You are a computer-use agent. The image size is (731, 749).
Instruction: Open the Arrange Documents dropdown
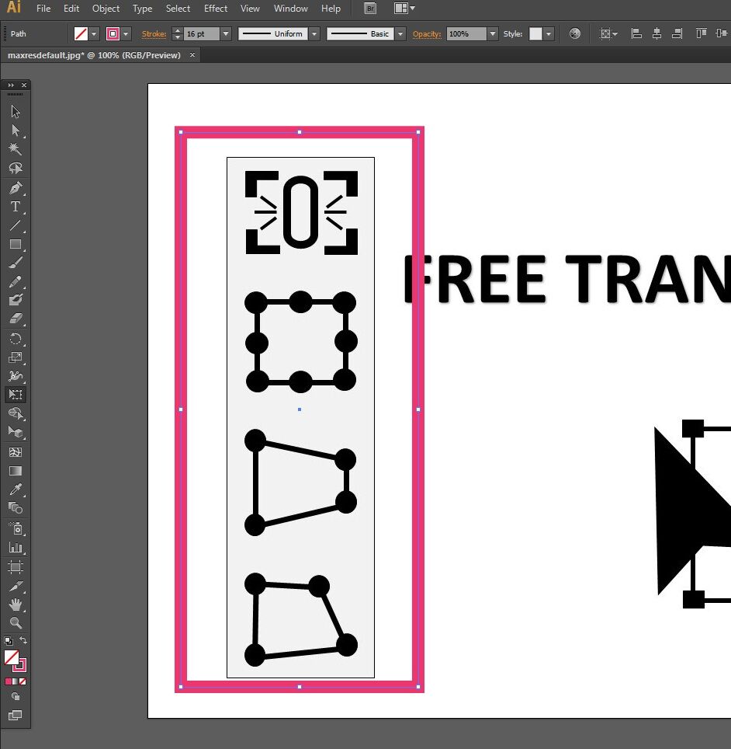pos(404,8)
